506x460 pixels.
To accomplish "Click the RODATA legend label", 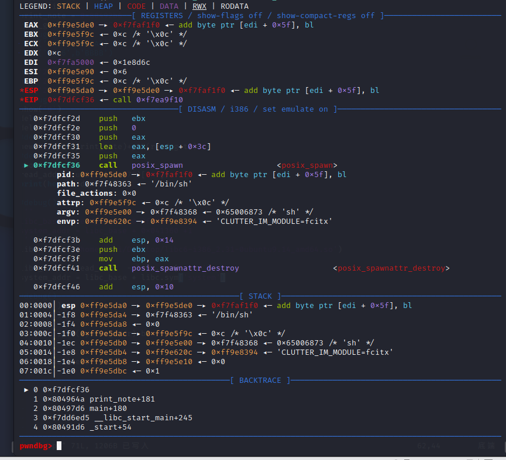I will pyautogui.click(x=235, y=6).
